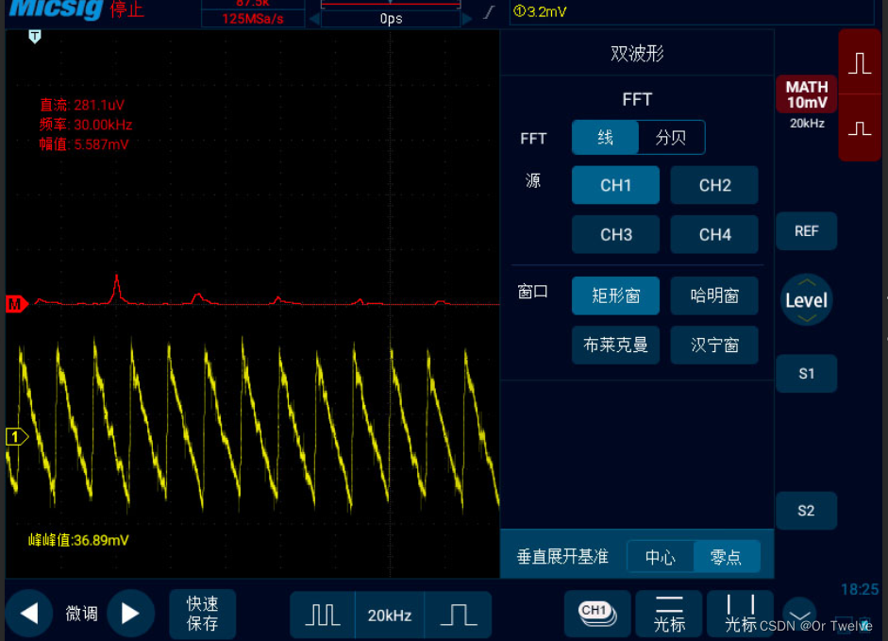Tap the FFT section heading
888x641 pixels.
click(x=637, y=100)
